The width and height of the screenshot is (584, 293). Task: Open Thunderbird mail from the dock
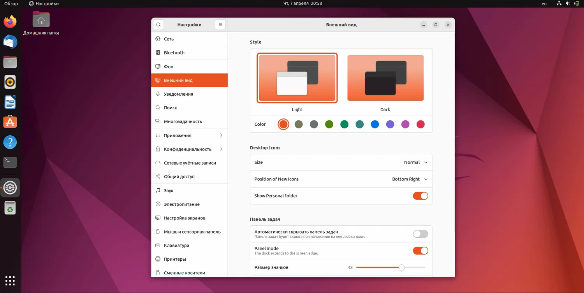pyautogui.click(x=10, y=42)
